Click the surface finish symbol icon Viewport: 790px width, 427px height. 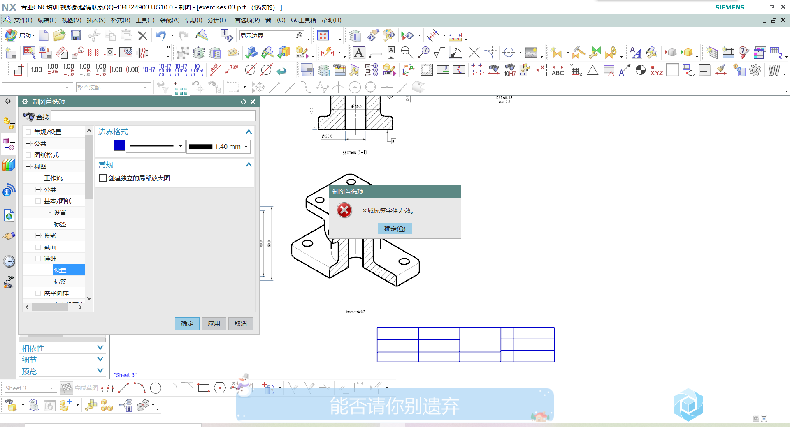click(439, 53)
